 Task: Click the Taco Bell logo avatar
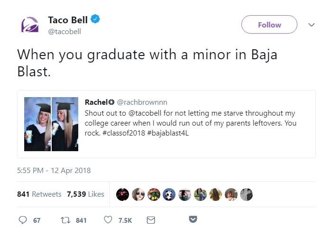point(29,25)
